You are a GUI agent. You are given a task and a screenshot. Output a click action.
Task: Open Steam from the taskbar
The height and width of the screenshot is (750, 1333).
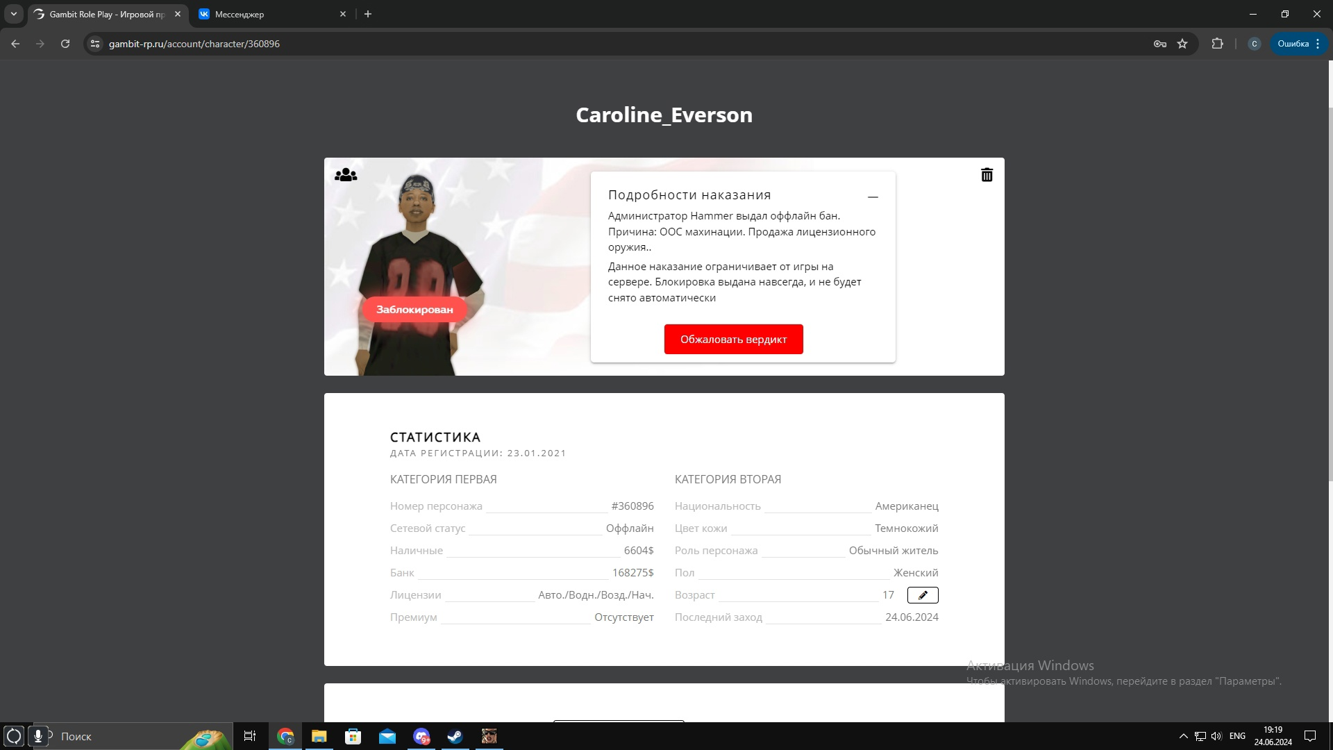[455, 736]
